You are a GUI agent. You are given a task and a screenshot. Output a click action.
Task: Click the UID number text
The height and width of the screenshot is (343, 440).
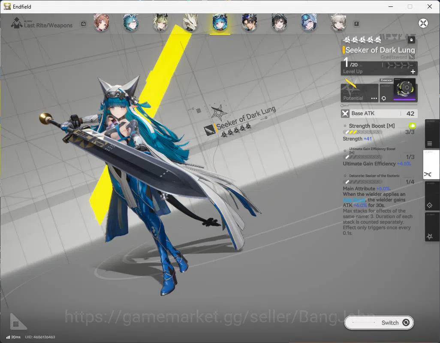coord(40,337)
